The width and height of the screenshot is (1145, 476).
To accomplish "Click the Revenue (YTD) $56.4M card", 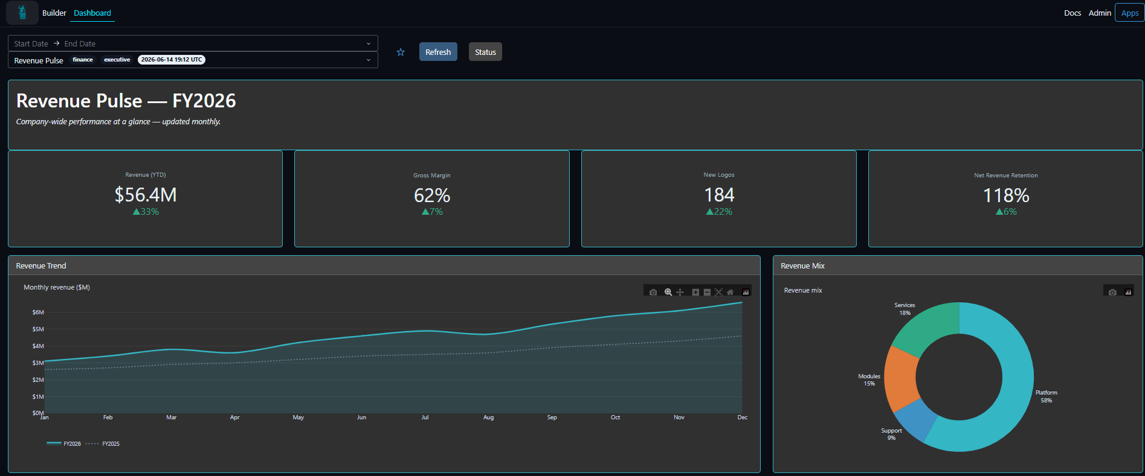I will (x=145, y=198).
